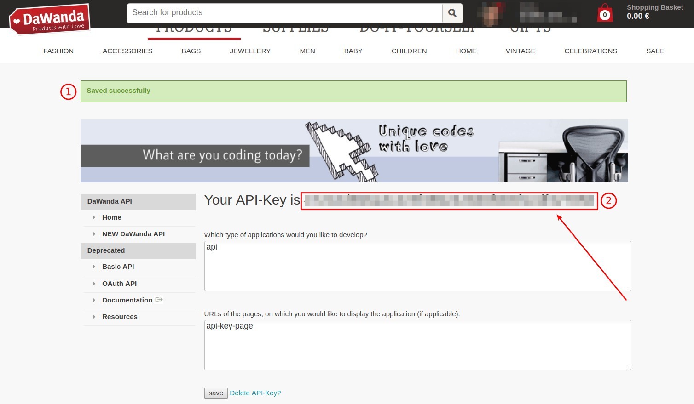Open the Basic API link
This screenshot has height=404, width=694.
[118, 267]
